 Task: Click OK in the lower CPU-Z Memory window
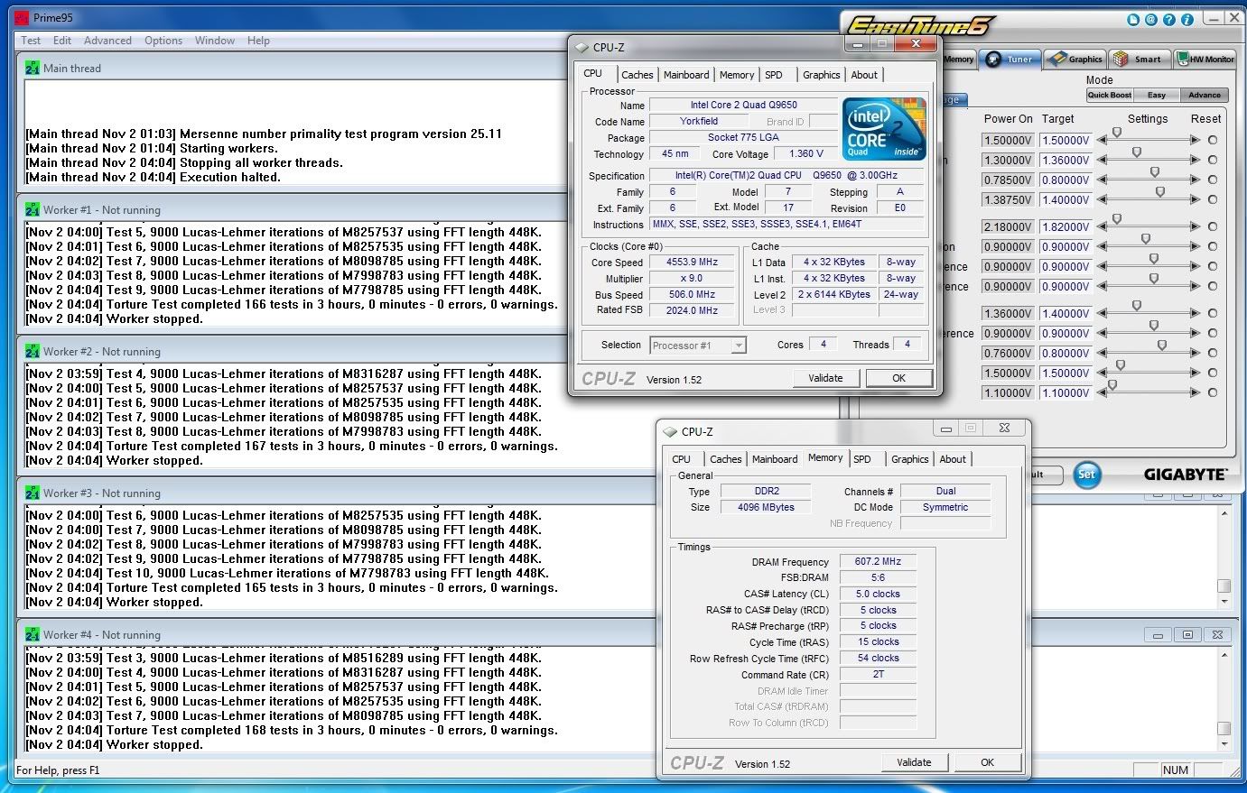pos(987,762)
